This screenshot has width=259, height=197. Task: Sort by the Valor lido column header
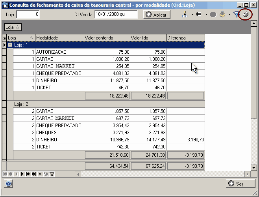point(148,38)
